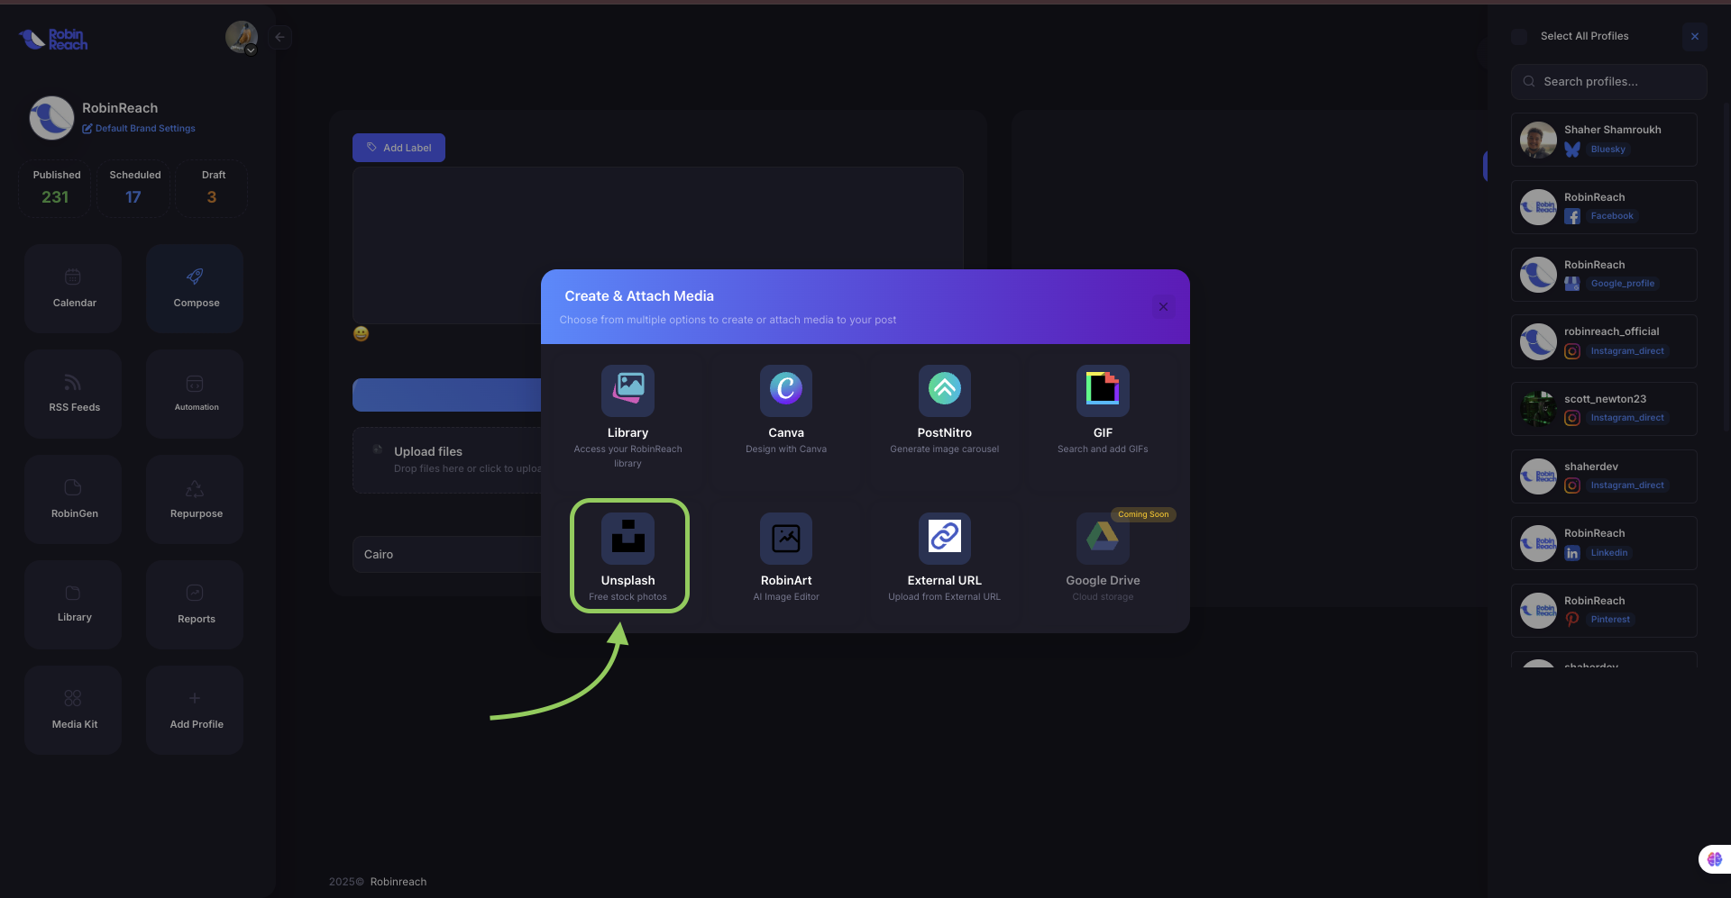
Task: Open Default Brand Settings
Action: pyautogui.click(x=139, y=129)
